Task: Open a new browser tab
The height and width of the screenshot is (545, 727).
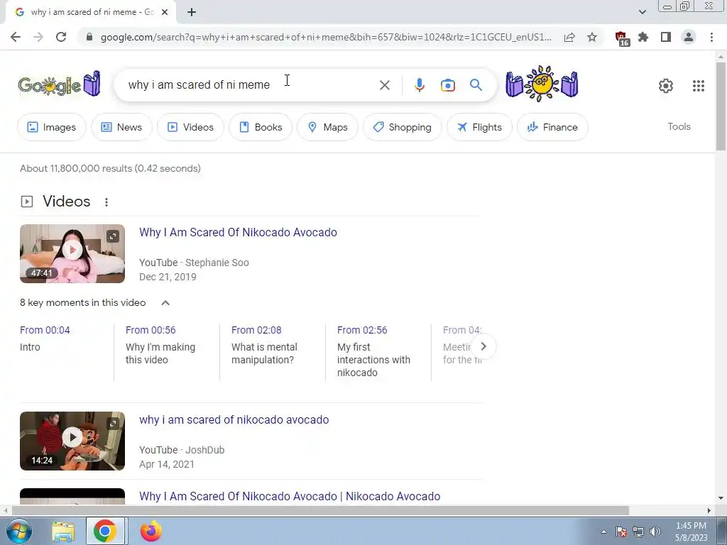Action: (x=192, y=13)
